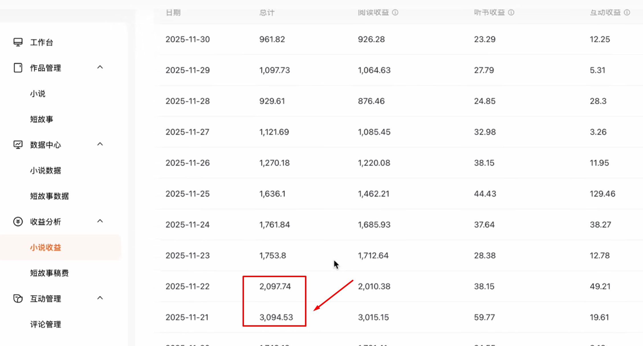The width and height of the screenshot is (643, 346).
Task: Collapse the 作品管理 section chevron
Action: coord(100,67)
